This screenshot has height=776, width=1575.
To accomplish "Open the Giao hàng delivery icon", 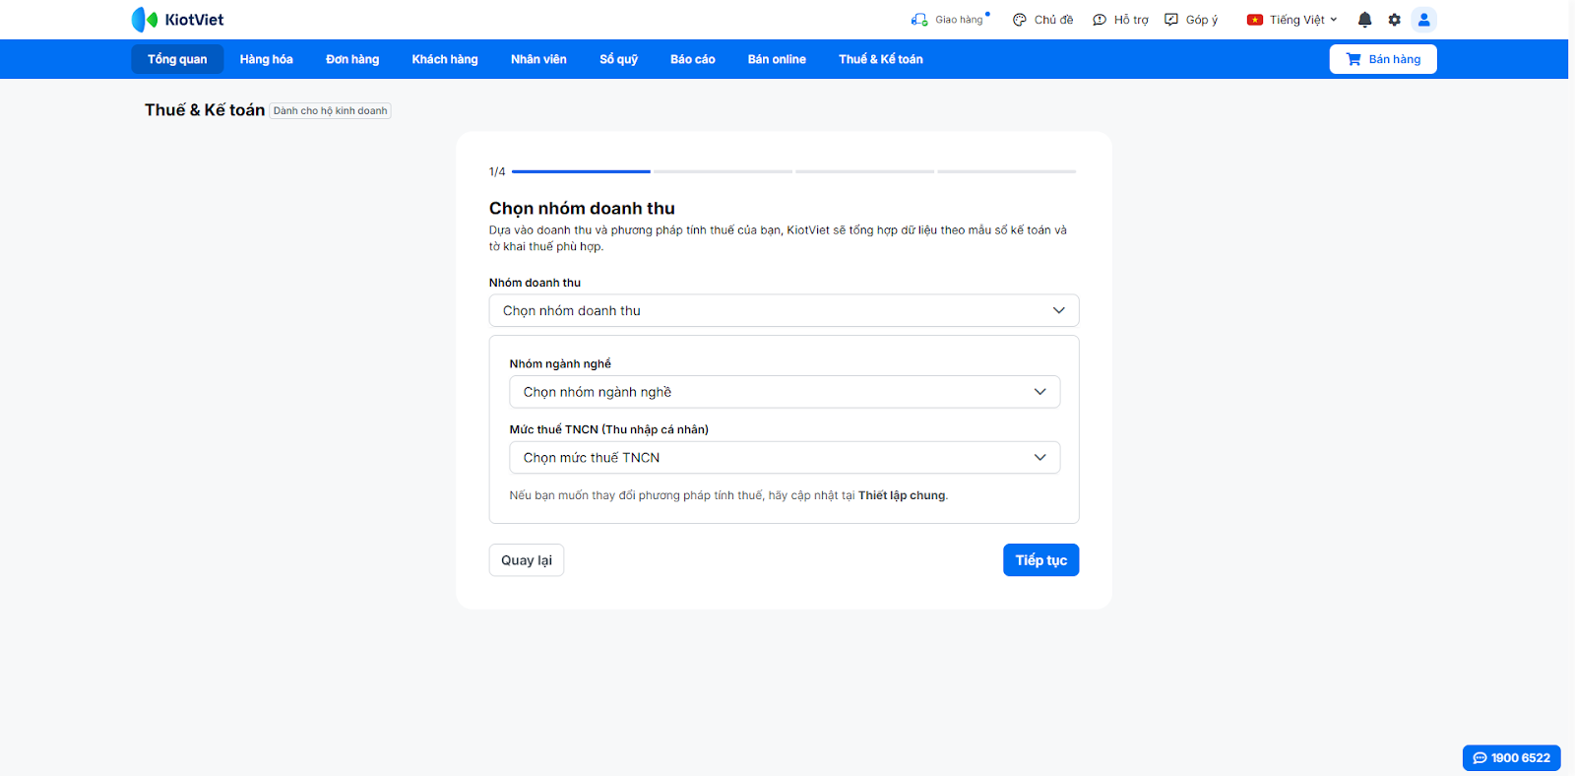I will coord(919,20).
